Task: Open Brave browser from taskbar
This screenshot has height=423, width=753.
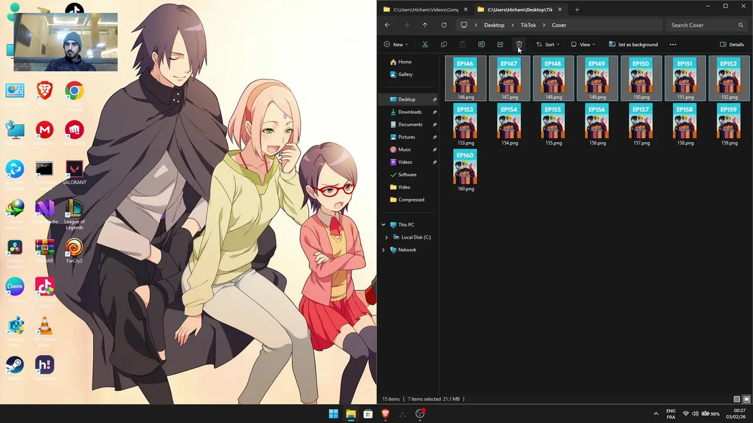Action: pyautogui.click(x=385, y=414)
